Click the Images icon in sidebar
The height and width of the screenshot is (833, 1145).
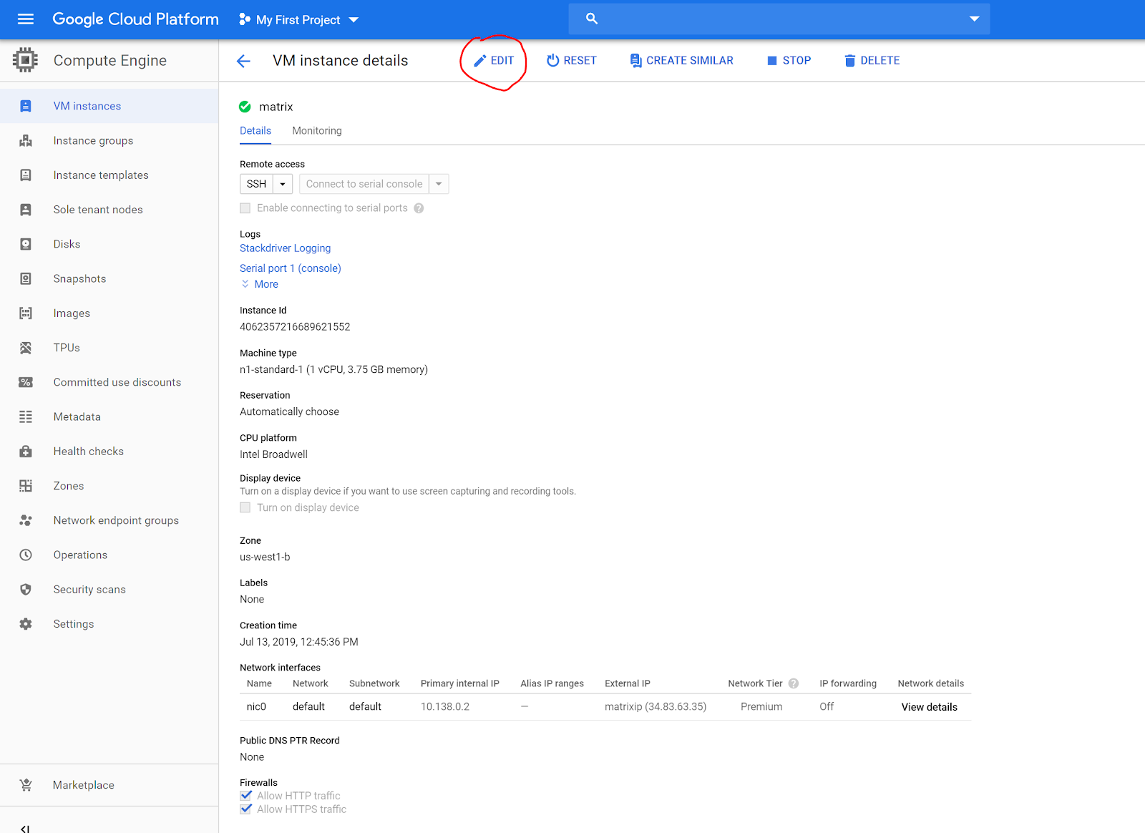click(x=26, y=313)
